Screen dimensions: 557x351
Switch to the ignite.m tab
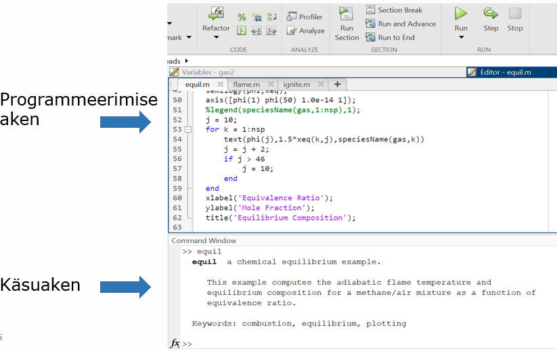[x=296, y=85]
